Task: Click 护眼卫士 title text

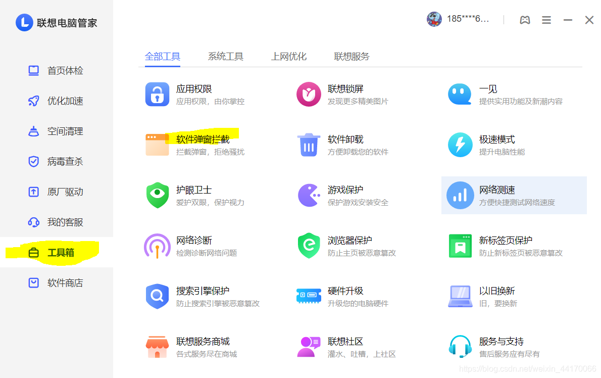Action: [194, 190]
